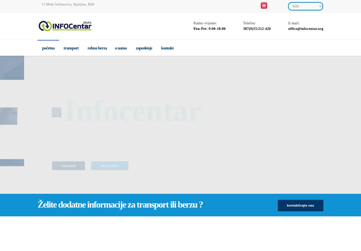Screen dimensions: 361x251
Task: Open the BIH country dropdown
Action: 306,6
